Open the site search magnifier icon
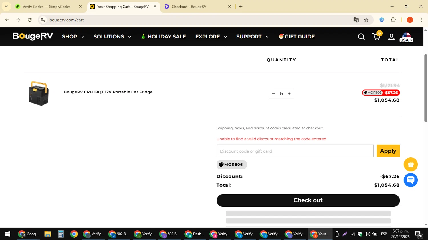This screenshot has height=240, width=428. click(x=361, y=37)
